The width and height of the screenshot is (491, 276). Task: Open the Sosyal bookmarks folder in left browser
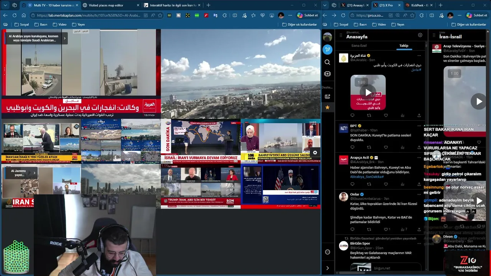(x=21, y=25)
